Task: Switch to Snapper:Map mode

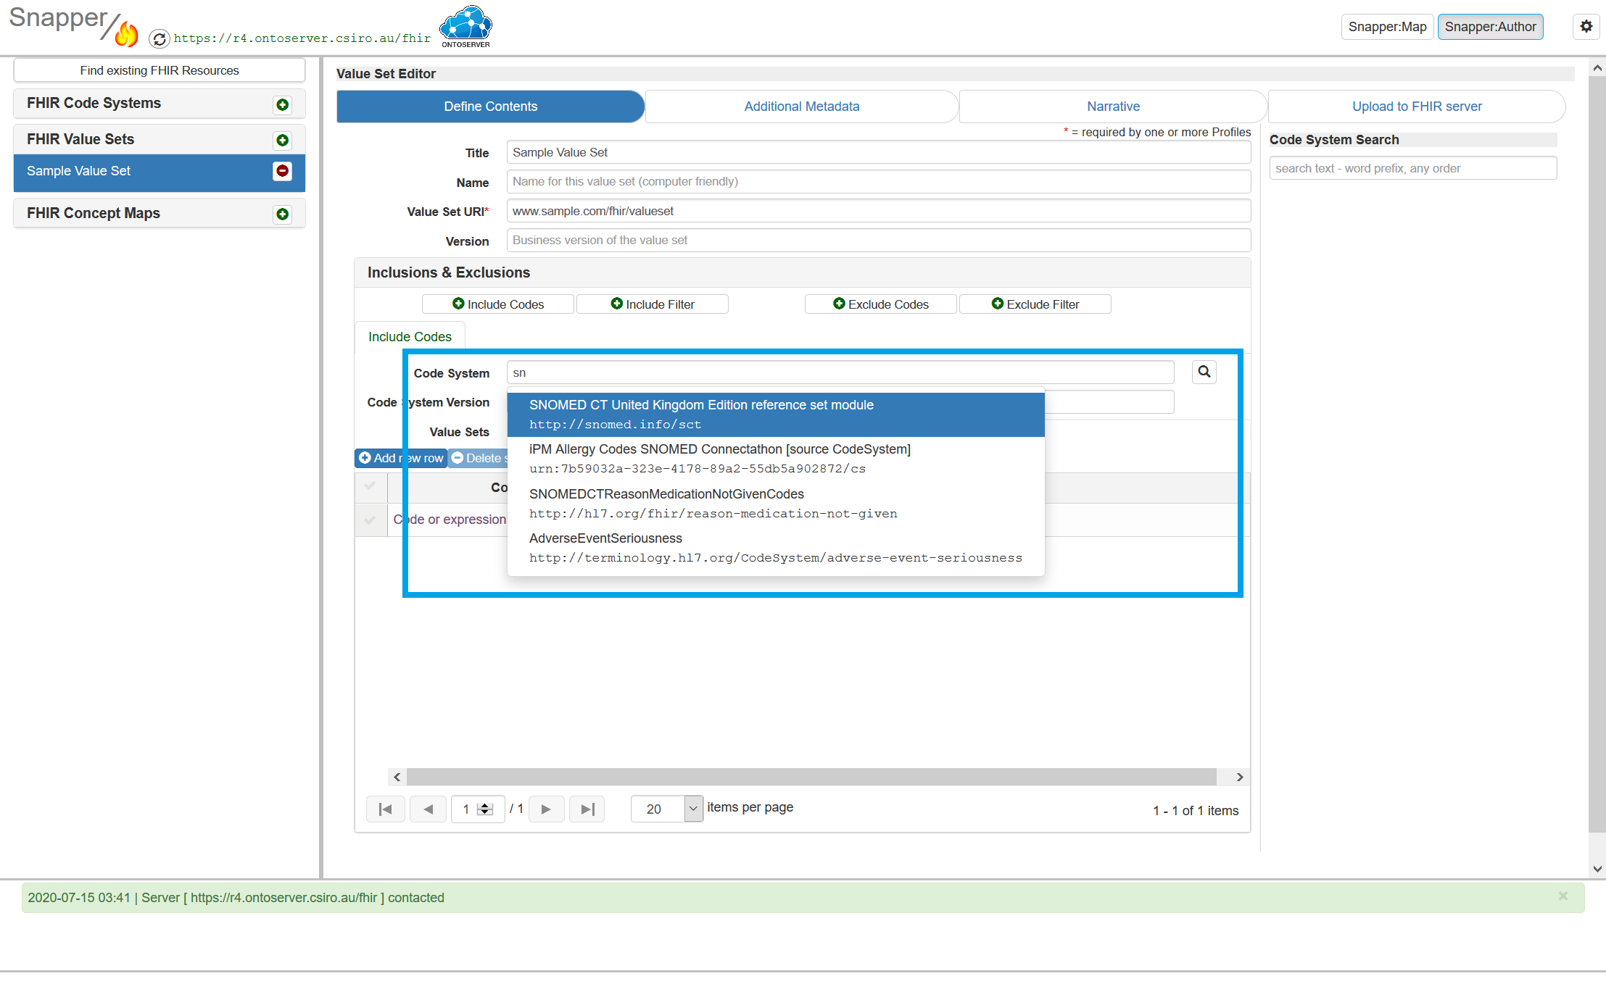Action: [x=1387, y=27]
